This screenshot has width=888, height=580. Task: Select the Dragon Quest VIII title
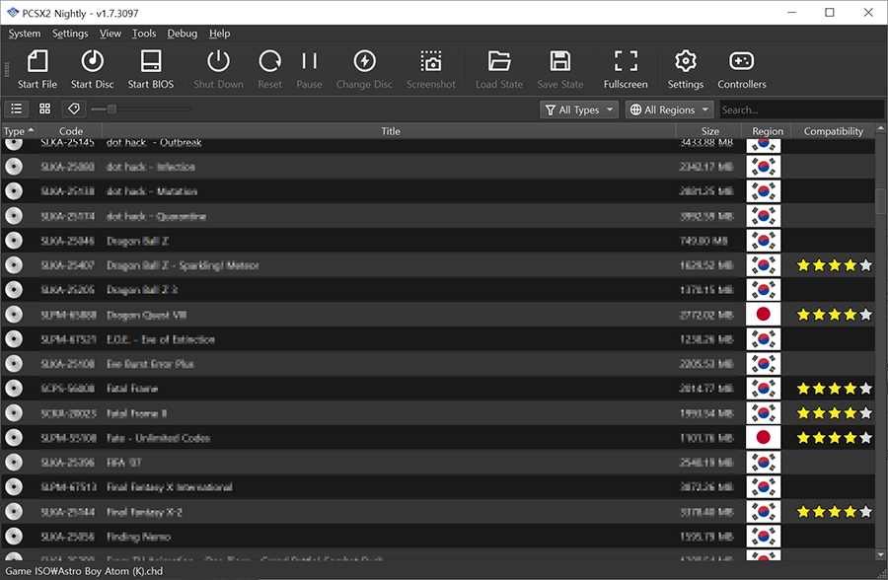click(x=147, y=315)
